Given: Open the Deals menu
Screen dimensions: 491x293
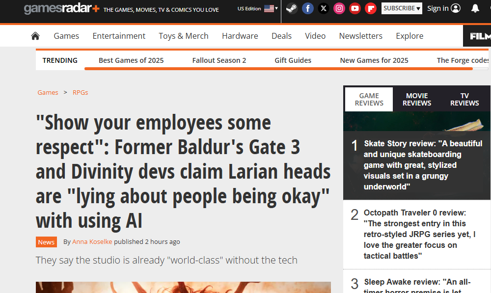Looking at the screenshot, I should [x=281, y=36].
